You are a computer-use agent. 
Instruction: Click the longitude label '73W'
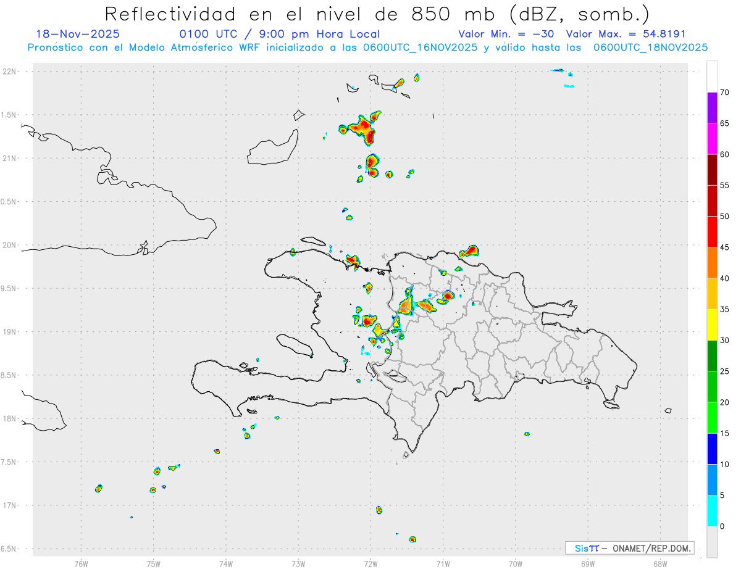click(298, 563)
